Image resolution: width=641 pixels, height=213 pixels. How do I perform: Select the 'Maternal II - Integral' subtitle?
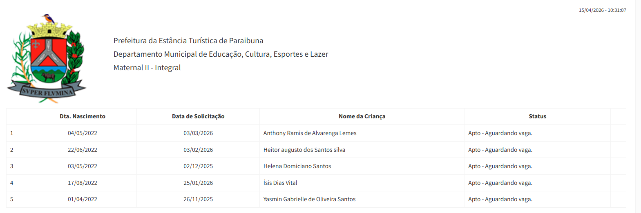pos(147,68)
